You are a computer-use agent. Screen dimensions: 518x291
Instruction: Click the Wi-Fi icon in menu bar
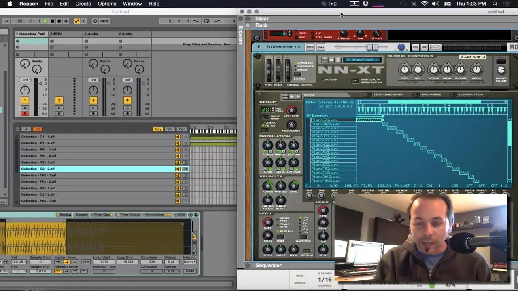pyautogui.click(x=424, y=4)
